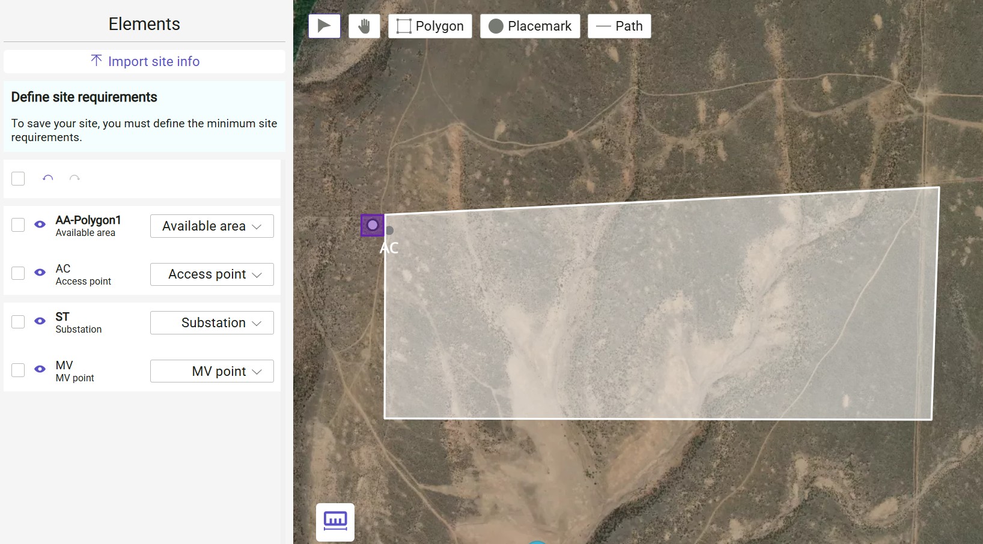Image resolution: width=983 pixels, height=544 pixels.
Task: Expand the Substation dropdown
Action: 211,322
